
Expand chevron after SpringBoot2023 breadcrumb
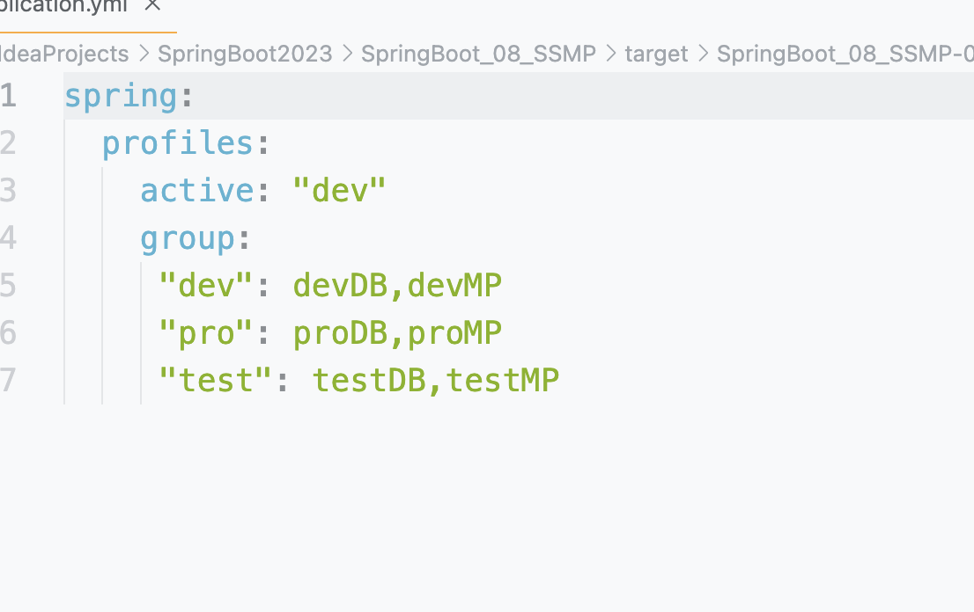point(347,54)
